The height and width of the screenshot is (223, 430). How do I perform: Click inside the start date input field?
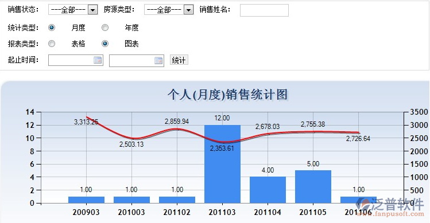pos(76,60)
